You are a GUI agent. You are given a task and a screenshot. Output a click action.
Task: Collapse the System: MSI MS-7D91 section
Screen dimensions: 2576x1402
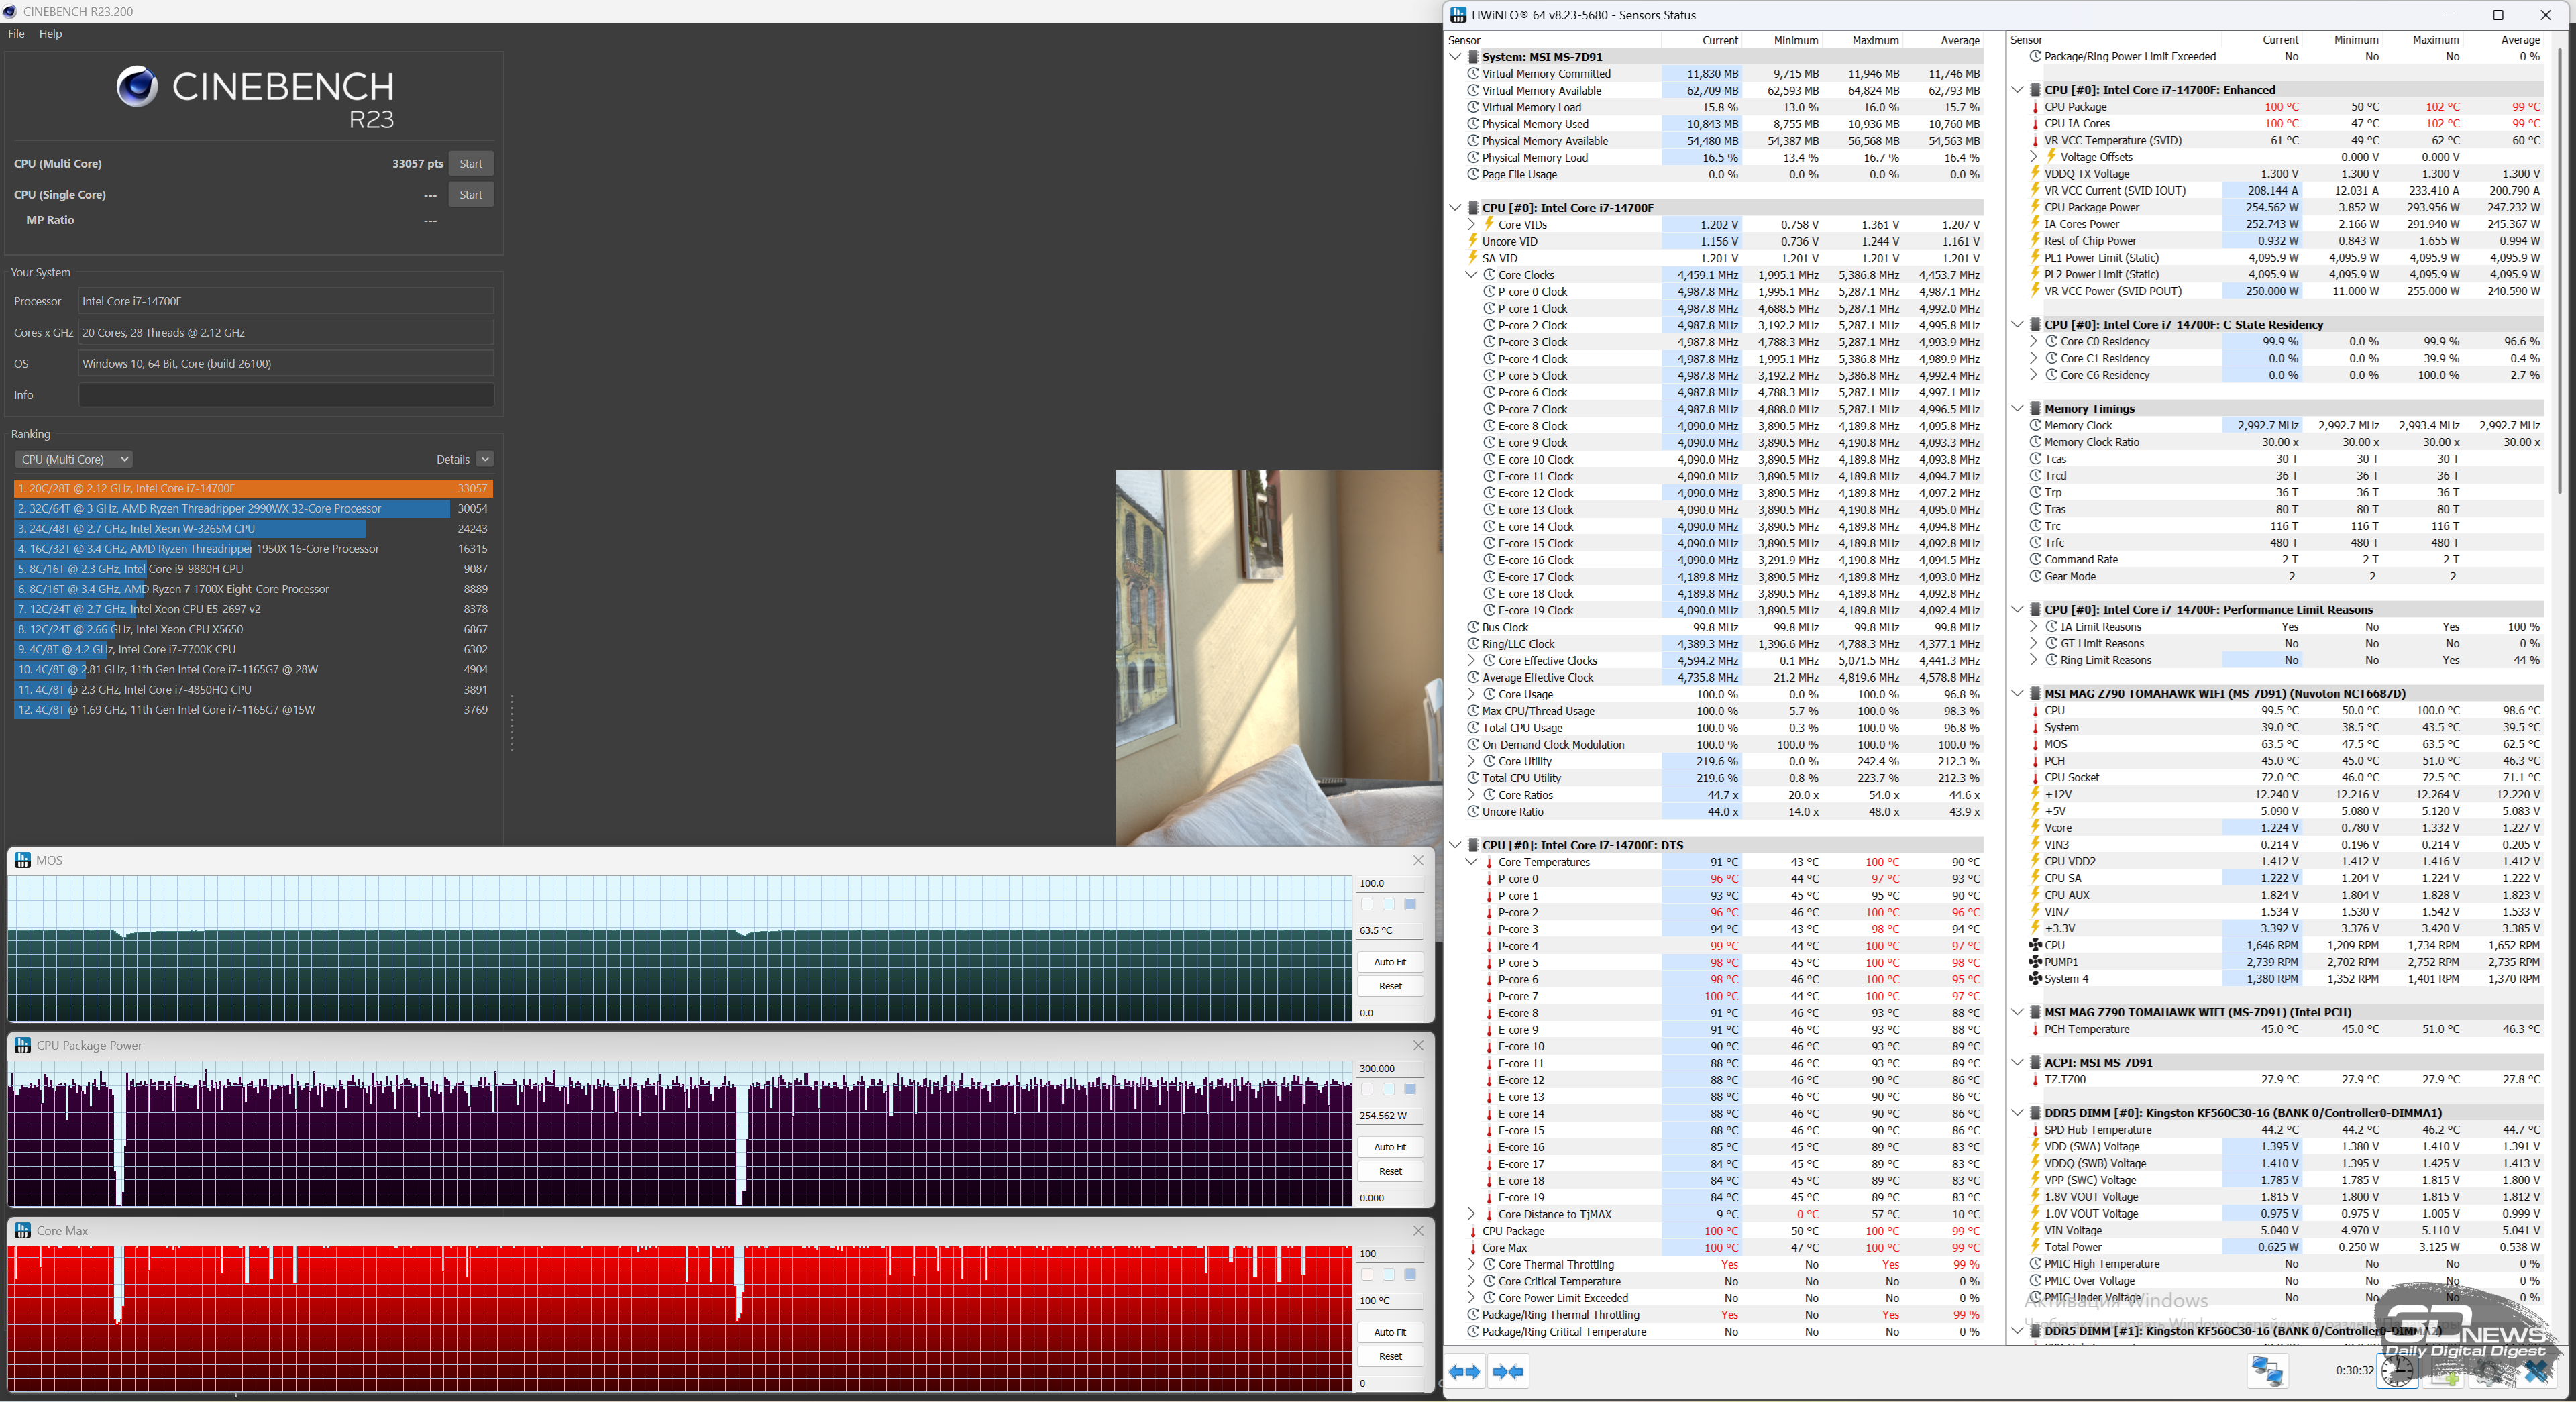tap(1455, 57)
